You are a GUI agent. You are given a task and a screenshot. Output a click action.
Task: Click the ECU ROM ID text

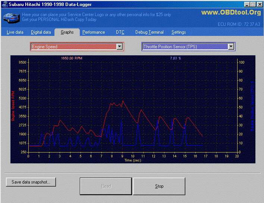[239, 24]
